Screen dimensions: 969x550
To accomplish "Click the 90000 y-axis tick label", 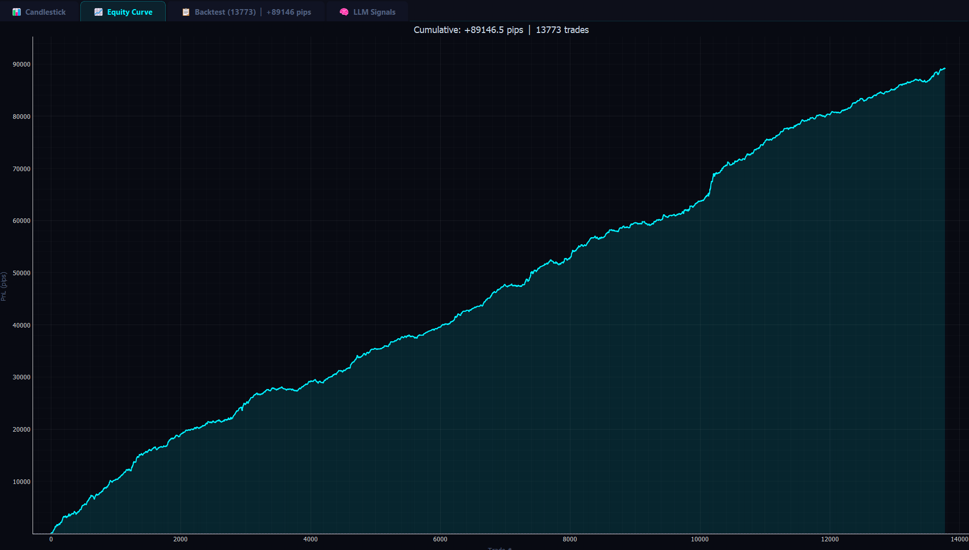I will coord(21,64).
